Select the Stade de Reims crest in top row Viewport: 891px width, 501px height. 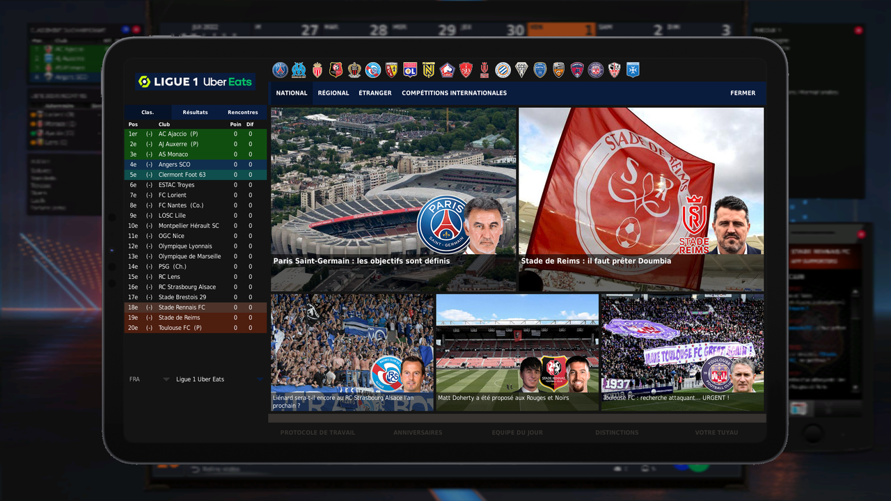(484, 70)
